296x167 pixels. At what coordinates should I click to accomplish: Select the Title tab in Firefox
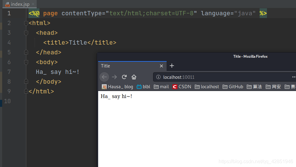pyautogui.click(x=128, y=66)
